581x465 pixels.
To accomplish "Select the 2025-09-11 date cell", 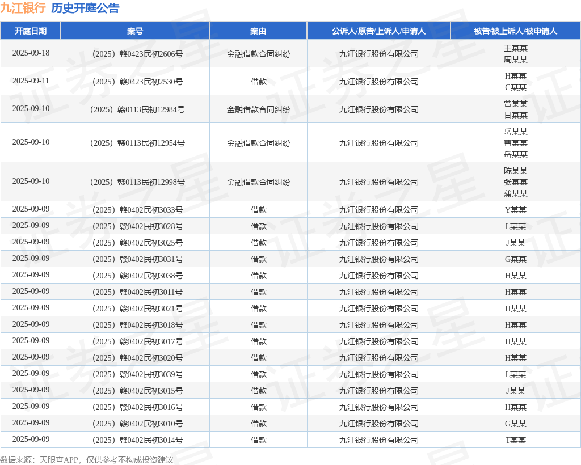I will [x=31, y=81].
